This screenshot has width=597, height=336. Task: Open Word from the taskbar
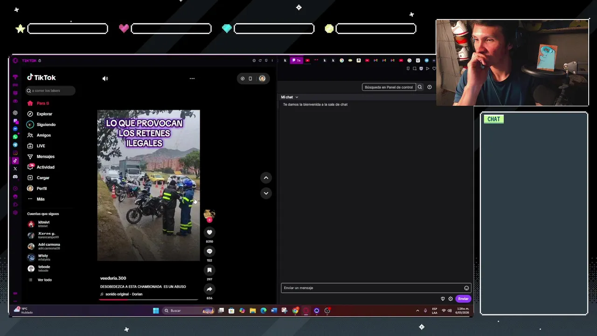274,311
